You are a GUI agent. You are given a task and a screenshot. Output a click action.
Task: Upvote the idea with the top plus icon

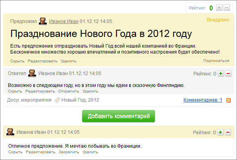coord(219,8)
